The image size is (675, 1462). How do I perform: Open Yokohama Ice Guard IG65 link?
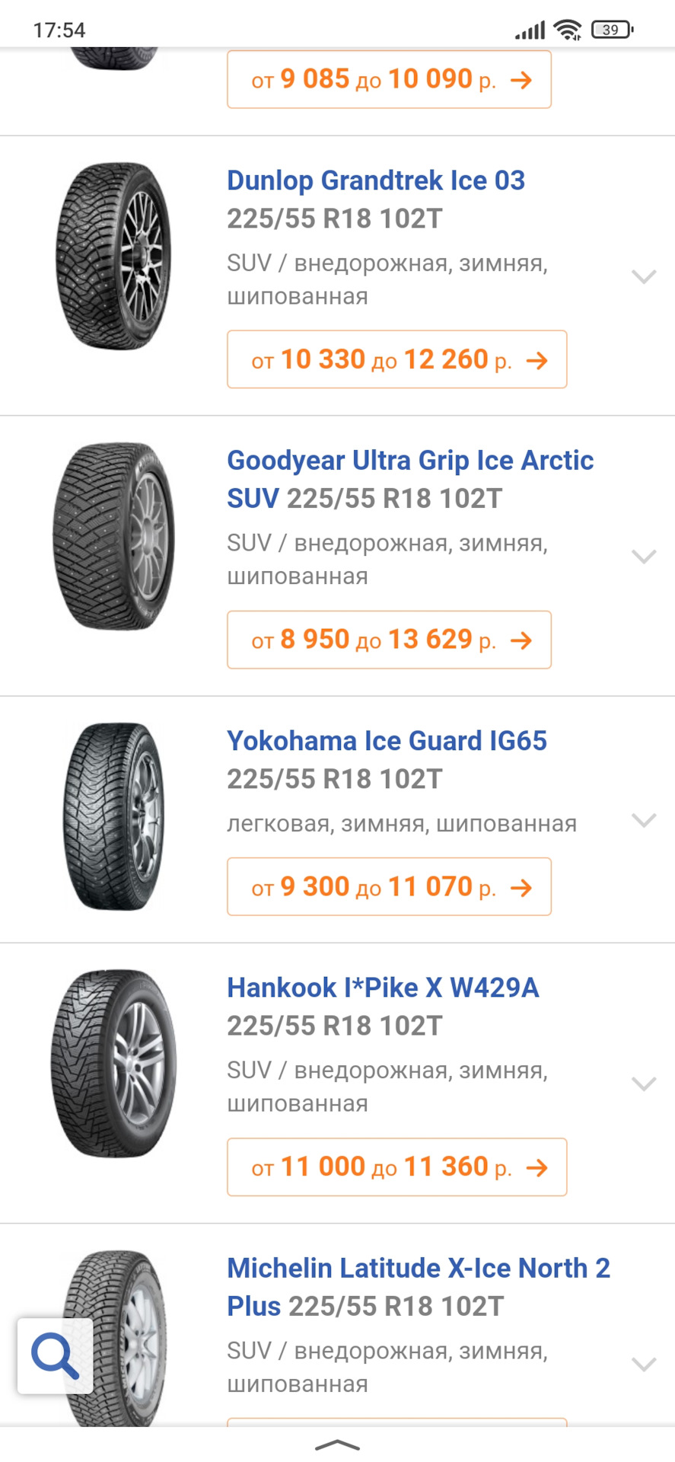pyautogui.click(x=387, y=741)
